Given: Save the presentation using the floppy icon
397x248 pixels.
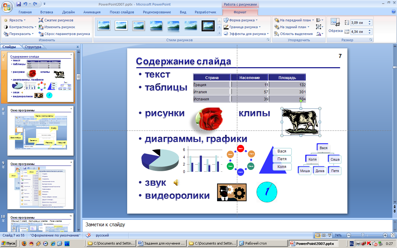Looking at the screenshot, I should coord(19,4).
